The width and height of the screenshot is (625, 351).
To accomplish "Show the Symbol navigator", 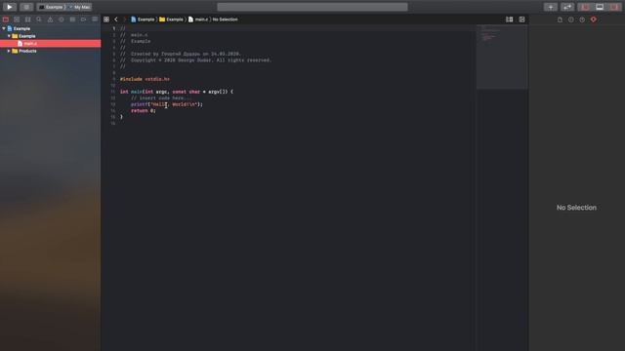I will pyautogui.click(x=28, y=19).
